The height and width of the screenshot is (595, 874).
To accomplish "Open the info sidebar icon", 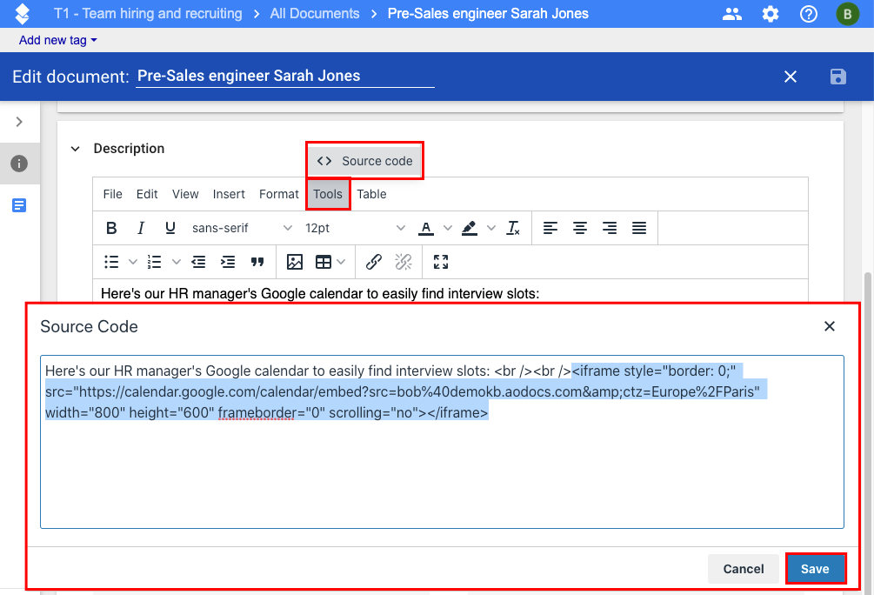I will [x=19, y=164].
